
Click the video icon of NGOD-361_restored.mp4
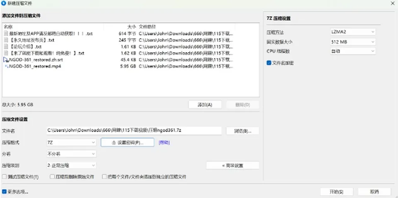[6, 66]
